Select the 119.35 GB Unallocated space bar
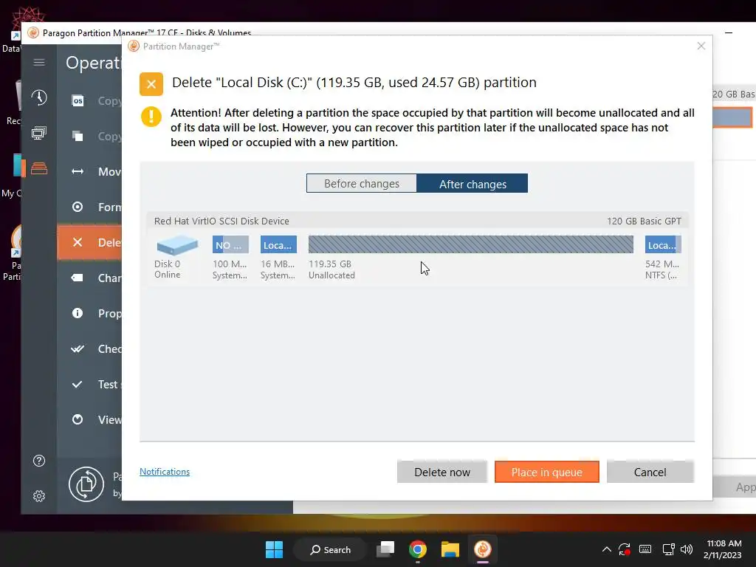This screenshot has width=756, height=567. pyautogui.click(x=470, y=244)
